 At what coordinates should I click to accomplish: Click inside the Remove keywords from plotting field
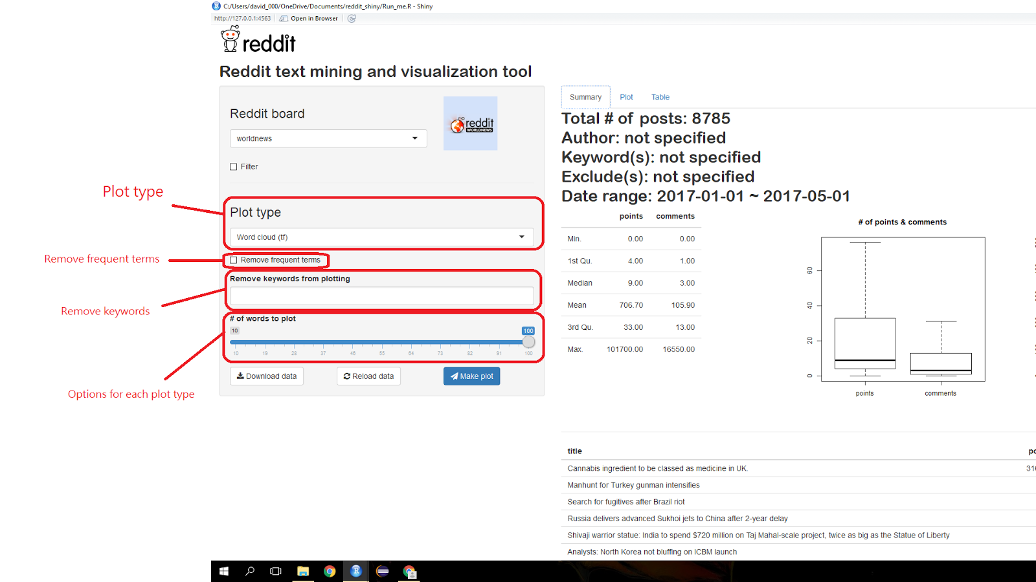click(381, 296)
